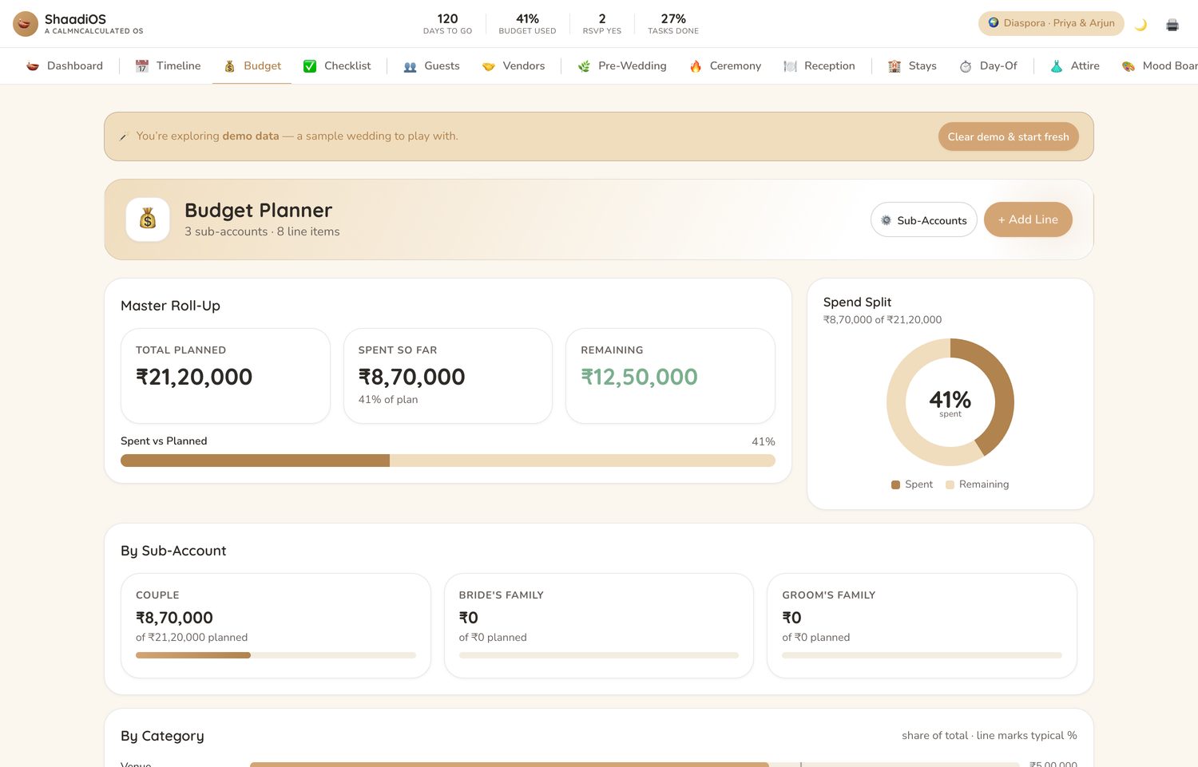Viewport: 1198px width, 767px height.
Task: Toggle dark mode with the moon icon
Action: pos(1140,25)
